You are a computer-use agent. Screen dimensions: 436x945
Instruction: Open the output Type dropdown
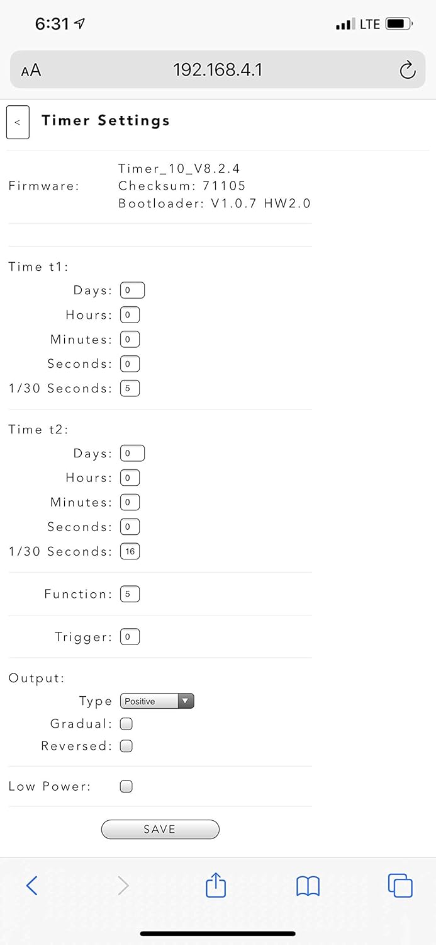157,701
